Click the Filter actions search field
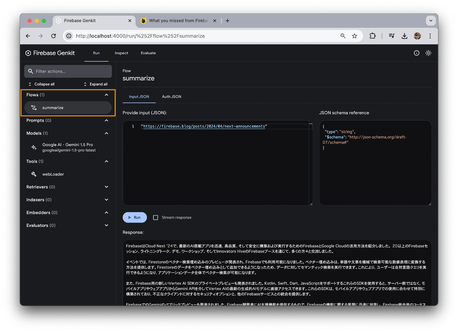This screenshot has height=332, width=458. pyautogui.click(x=68, y=71)
